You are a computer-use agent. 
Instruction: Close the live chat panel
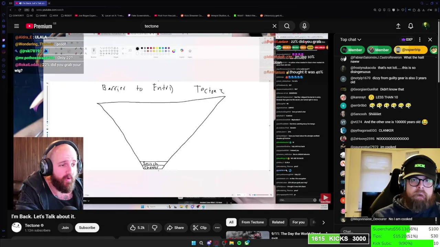pos(430,39)
